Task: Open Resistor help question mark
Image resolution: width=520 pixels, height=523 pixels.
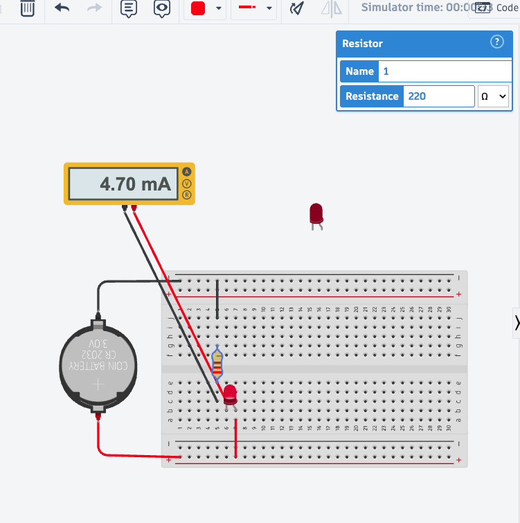Action: [x=497, y=42]
